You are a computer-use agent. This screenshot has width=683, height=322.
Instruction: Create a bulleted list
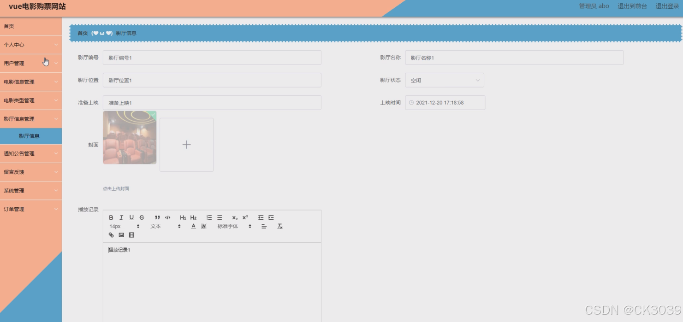pos(219,217)
